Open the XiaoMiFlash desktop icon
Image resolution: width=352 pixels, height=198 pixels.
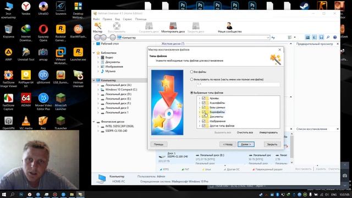tap(78, 31)
